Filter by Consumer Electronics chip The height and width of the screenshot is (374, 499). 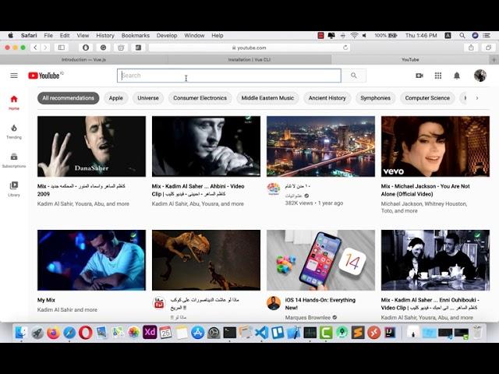200,98
